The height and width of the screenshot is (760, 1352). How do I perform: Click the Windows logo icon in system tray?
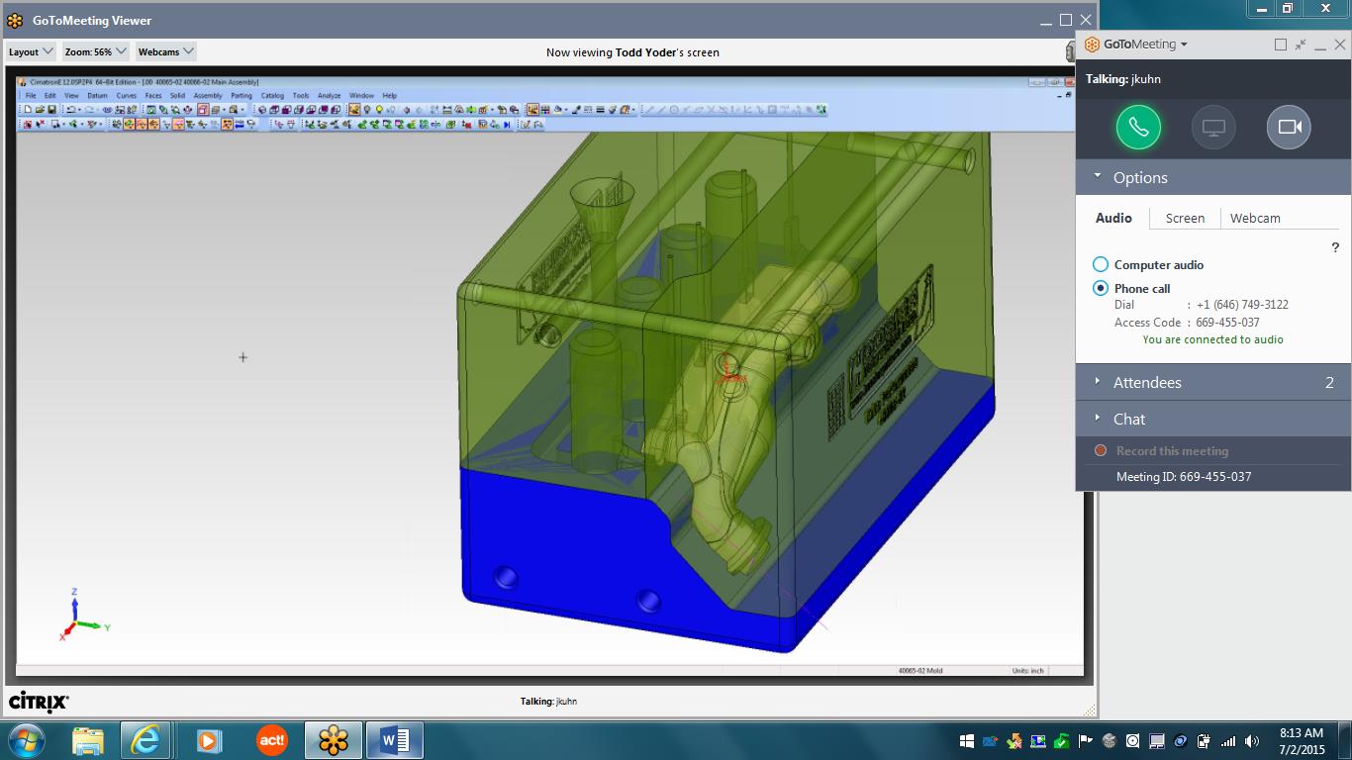click(967, 741)
